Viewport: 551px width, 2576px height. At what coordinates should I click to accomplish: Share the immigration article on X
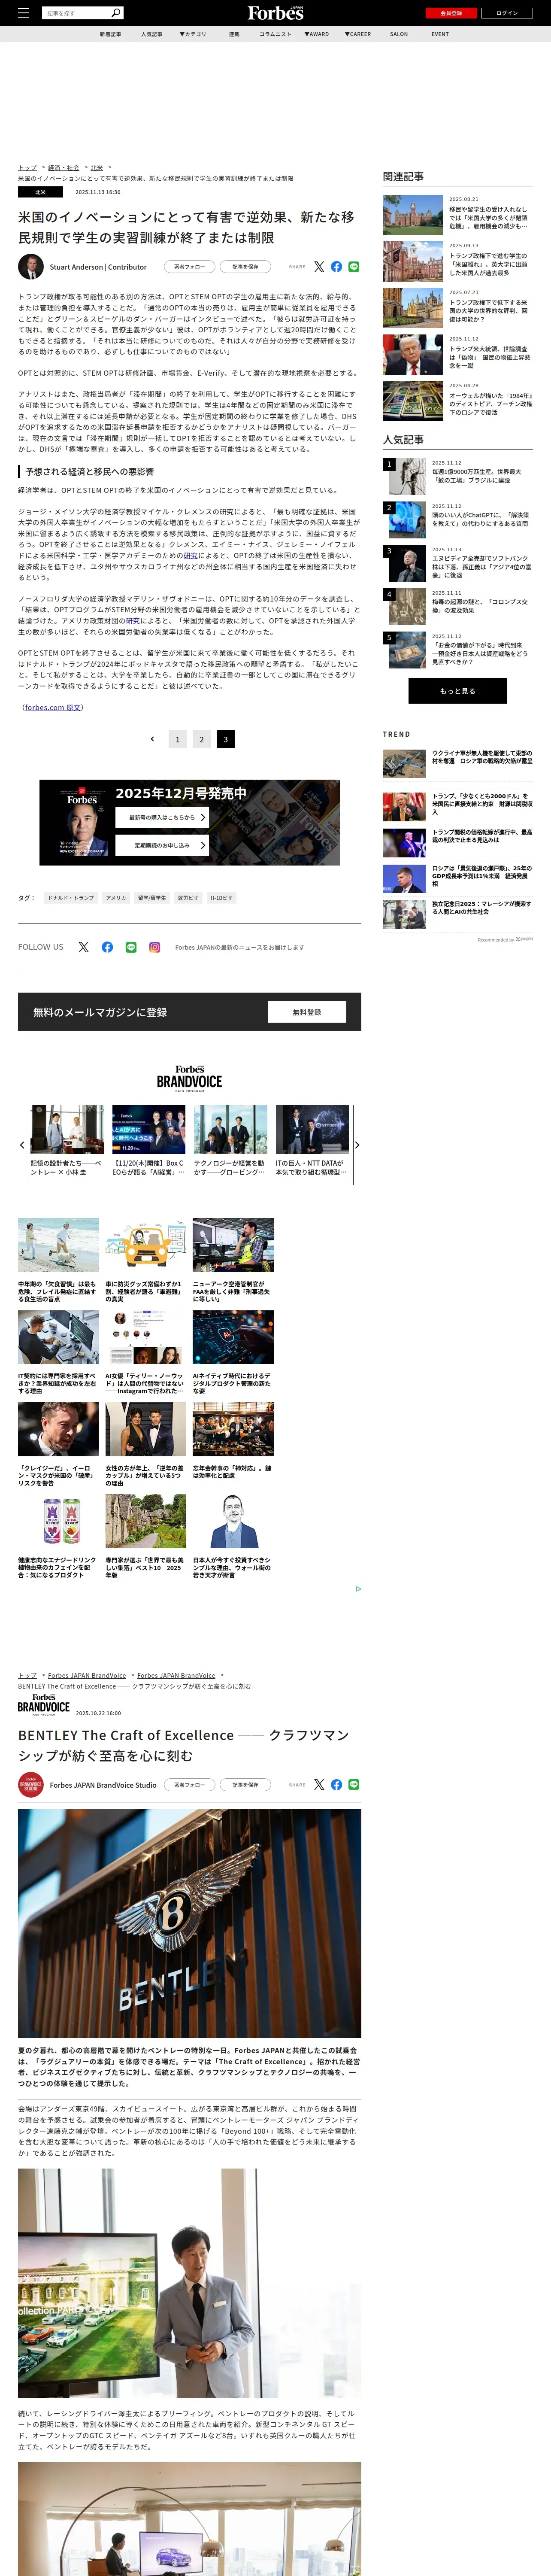click(x=319, y=267)
